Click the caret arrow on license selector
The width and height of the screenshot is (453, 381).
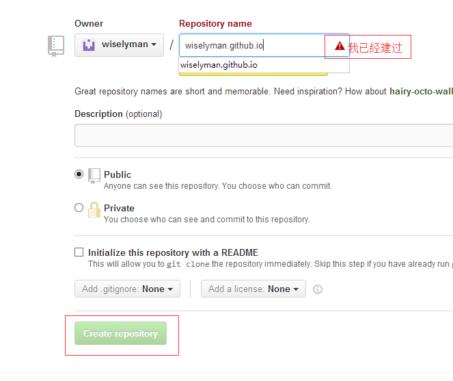tap(296, 289)
